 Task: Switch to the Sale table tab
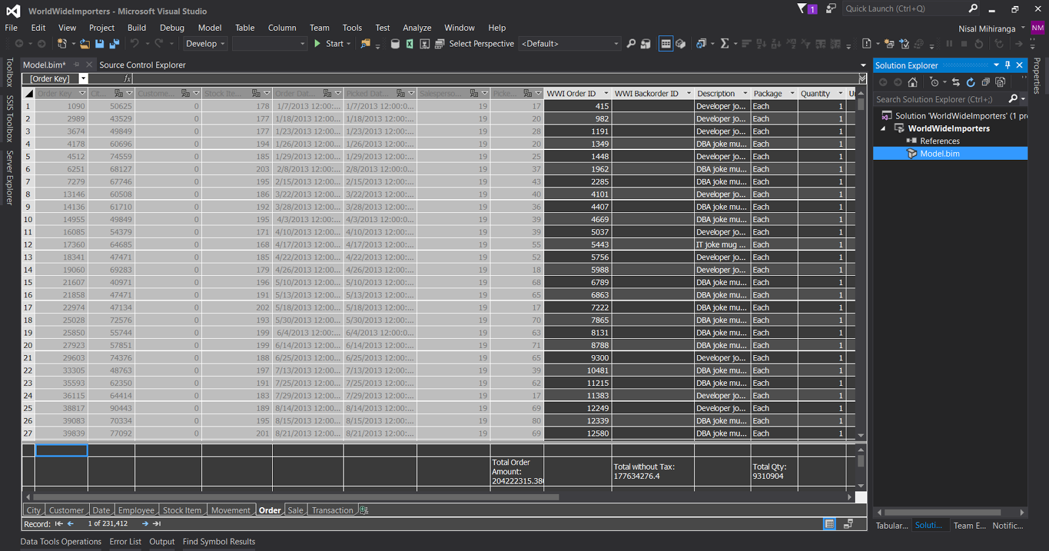pos(296,510)
